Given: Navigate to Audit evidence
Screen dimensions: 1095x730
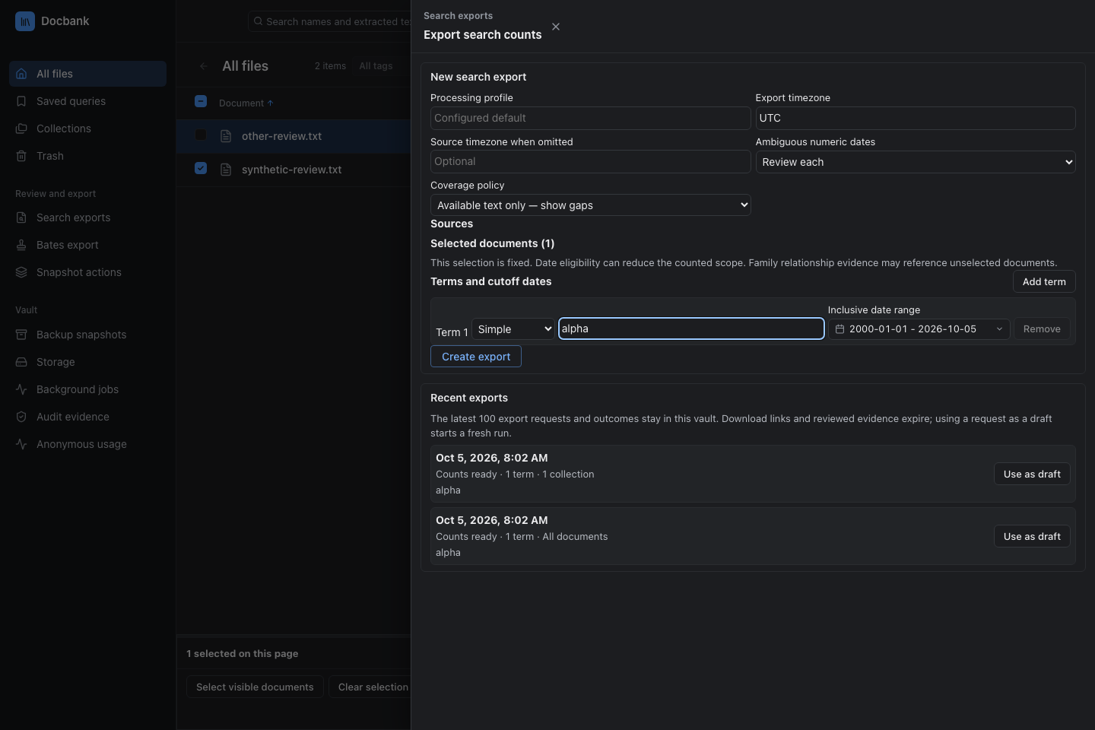Looking at the screenshot, I should coord(87,417).
